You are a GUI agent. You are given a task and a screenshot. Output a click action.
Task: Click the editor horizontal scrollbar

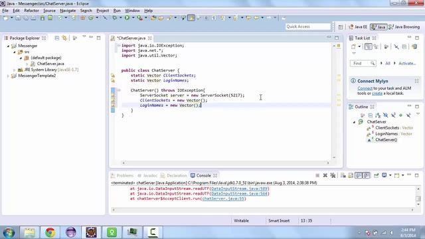226,163
